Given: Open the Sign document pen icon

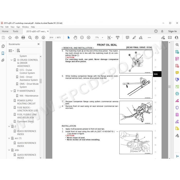Looking at the screenshot, I should tap(141, 38).
